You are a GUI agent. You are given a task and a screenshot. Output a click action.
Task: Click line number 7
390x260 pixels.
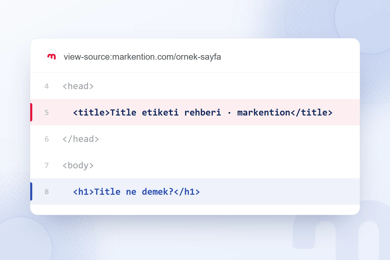[x=47, y=166]
